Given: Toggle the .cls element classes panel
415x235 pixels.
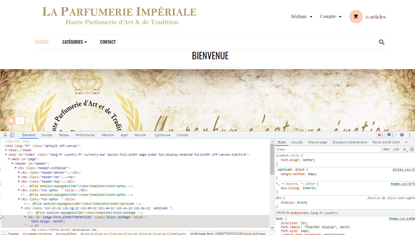Looking at the screenshot, I should (396, 149).
